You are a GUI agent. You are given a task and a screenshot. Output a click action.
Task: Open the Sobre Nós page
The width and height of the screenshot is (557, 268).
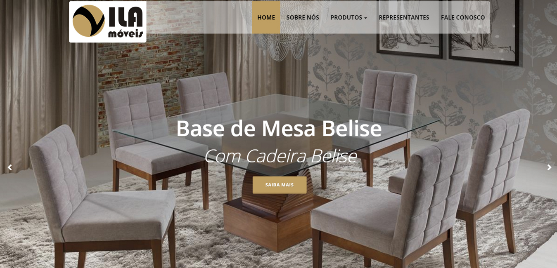303,17
